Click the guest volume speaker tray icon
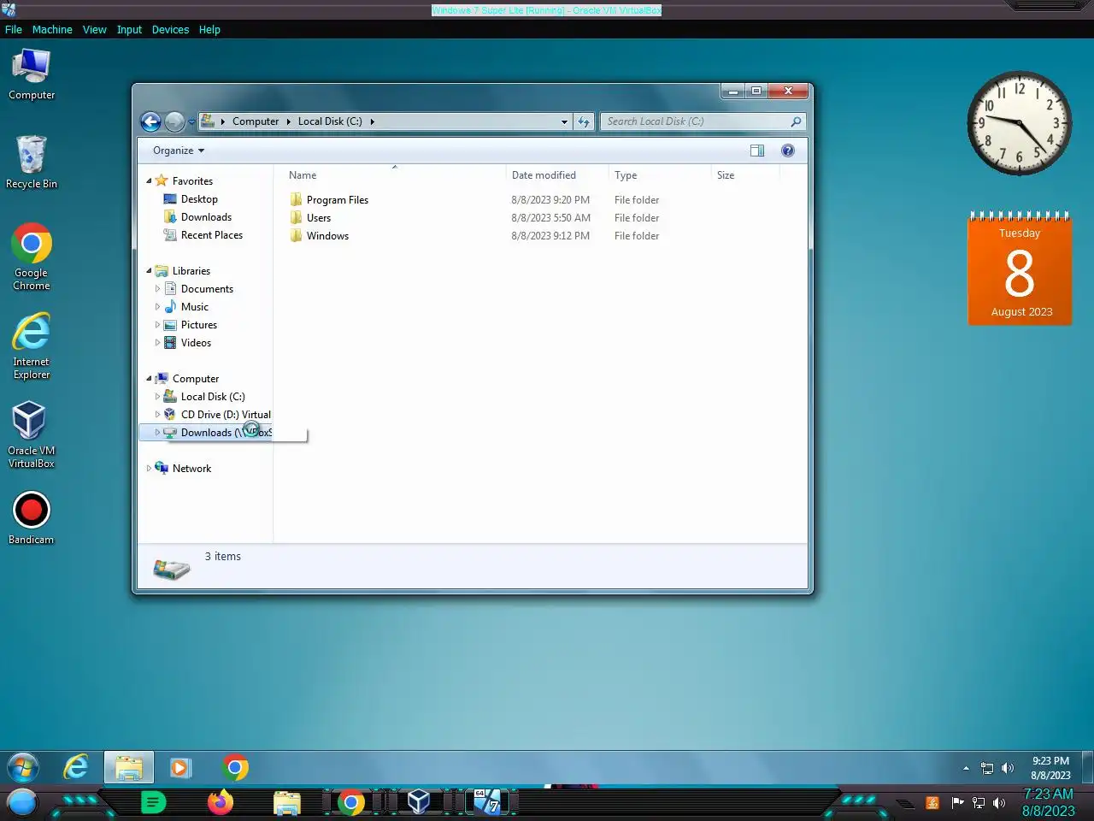This screenshot has height=821, width=1094. point(1008,768)
